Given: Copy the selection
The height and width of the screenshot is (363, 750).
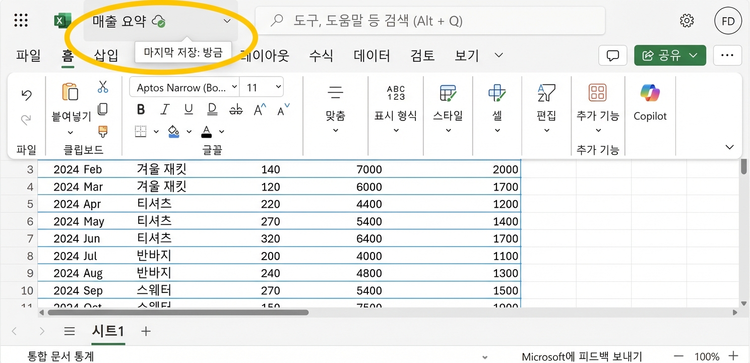Looking at the screenshot, I should coord(103,109).
